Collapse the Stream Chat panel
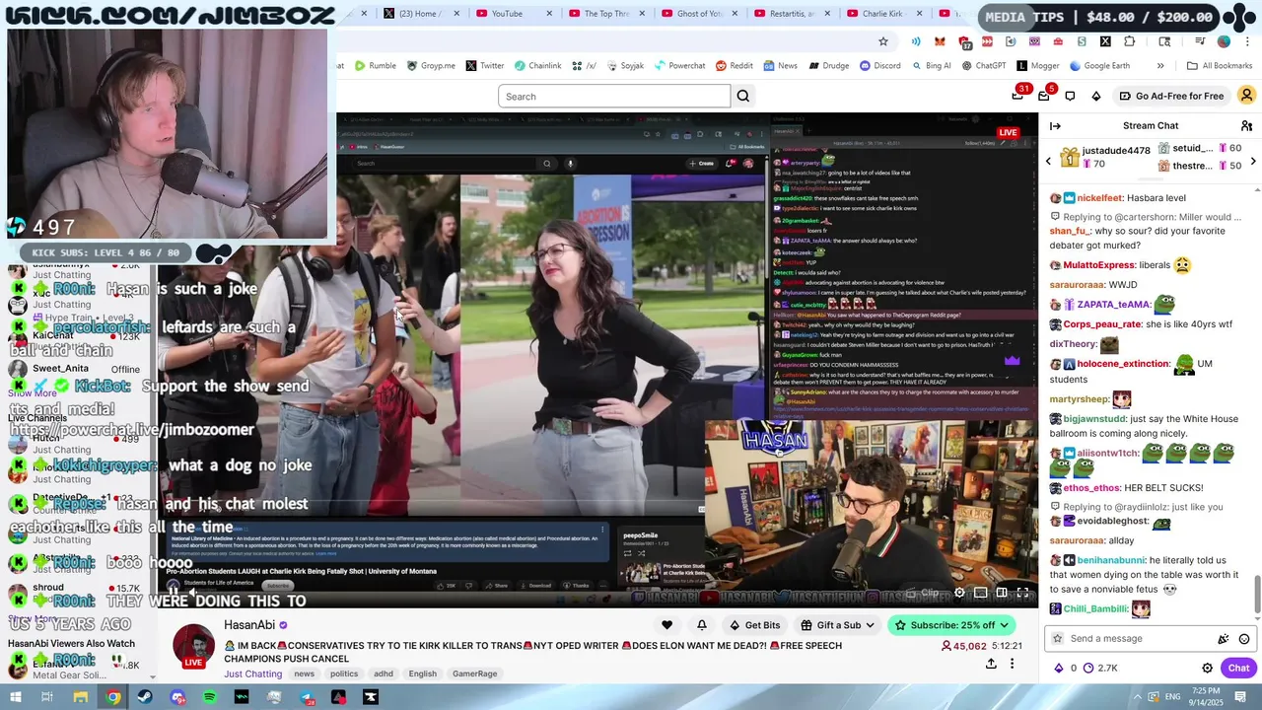The image size is (1262, 710). [1055, 125]
